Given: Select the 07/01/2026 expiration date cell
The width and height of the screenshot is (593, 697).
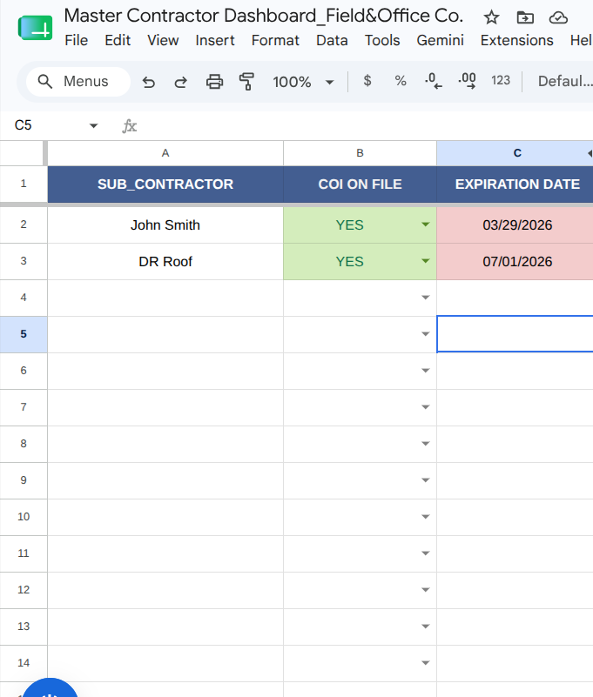Looking at the screenshot, I should pyautogui.click(x=516, y=261).
